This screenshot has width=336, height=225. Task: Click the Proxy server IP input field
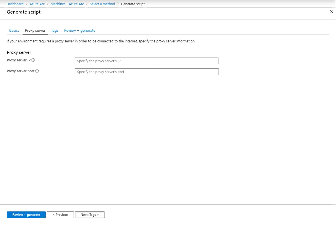pyautogui.click(x=146, y=61)
